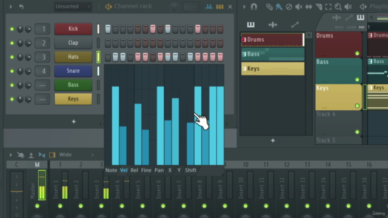Open the mixer Wide layout dropdown
The height and width of the screenshot is (218, 388).
click(76, 155)
